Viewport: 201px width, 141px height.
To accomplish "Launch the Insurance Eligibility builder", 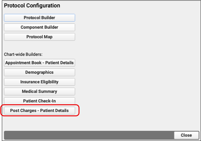I will tap(39, 82).
